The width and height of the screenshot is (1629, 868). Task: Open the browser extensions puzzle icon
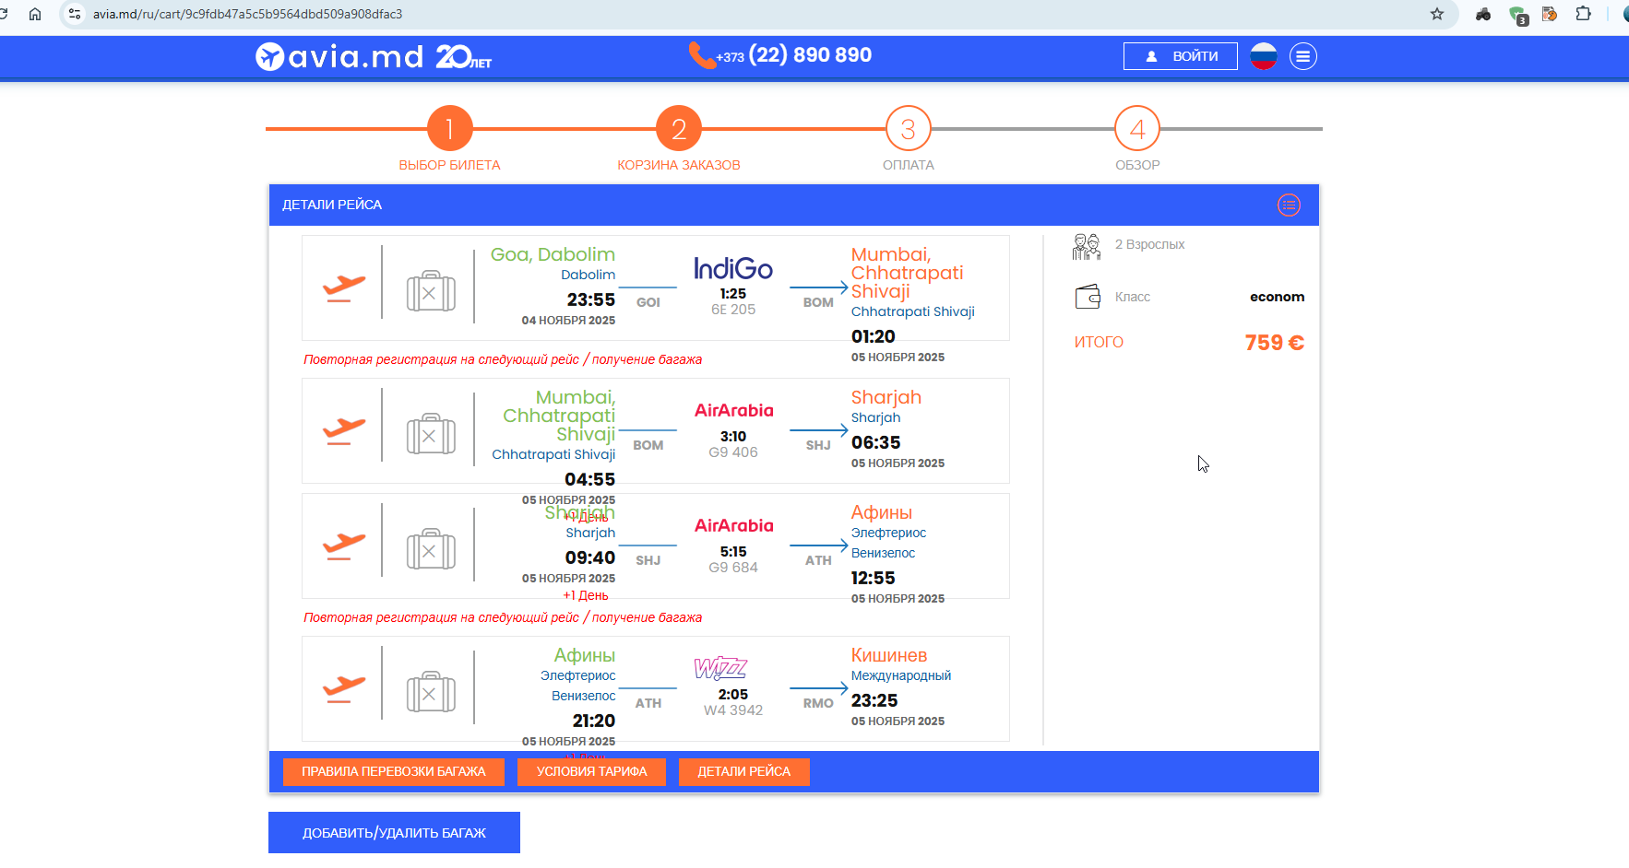(x=1584, y=14)
